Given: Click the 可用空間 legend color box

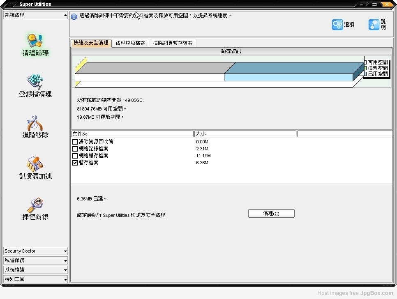Looking at the screenshot, I should coord(365,62).
